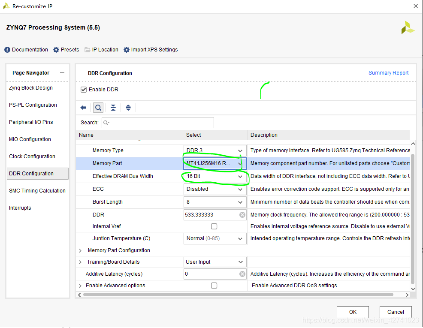This screenshot has height=328, width=423.
Task: Expand all rows with toolbar icon
Action: (x=128, y=108)
